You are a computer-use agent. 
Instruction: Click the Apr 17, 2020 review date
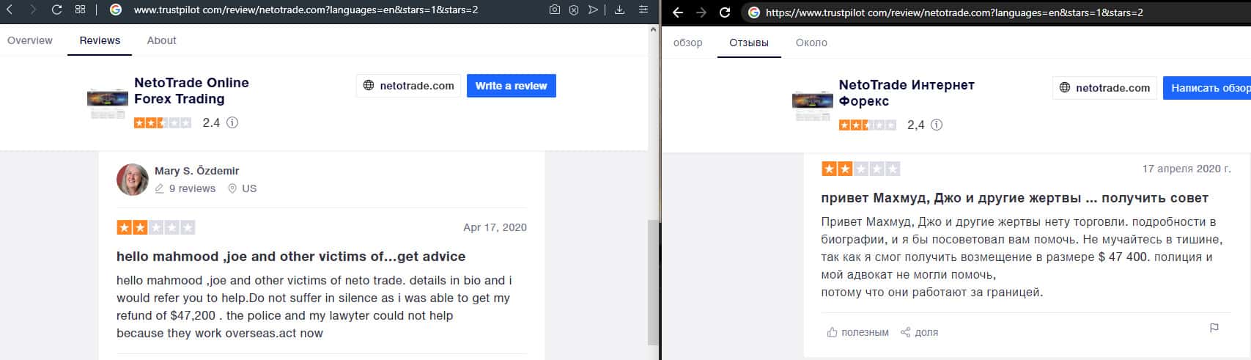pyautogui.click(x=495, y=227)
